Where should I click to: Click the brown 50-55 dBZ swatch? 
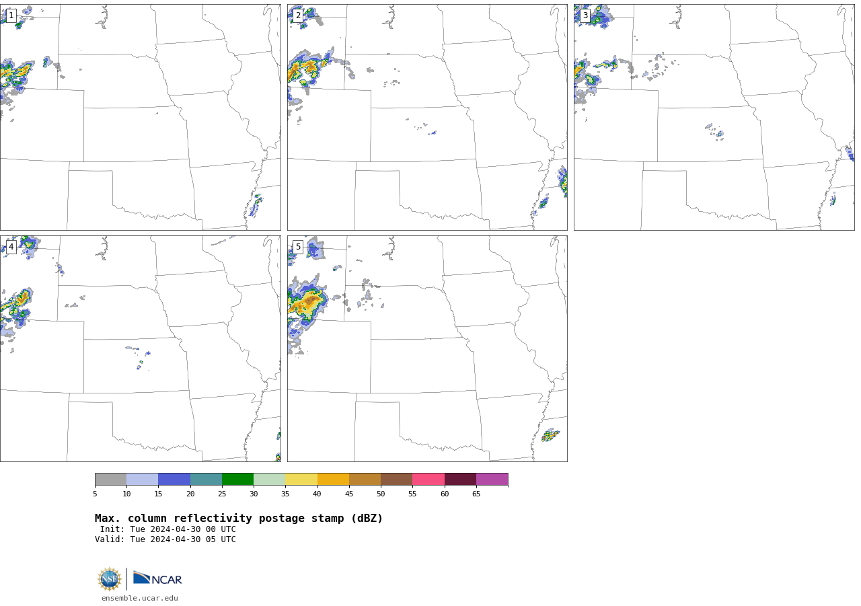click(396, 479)
